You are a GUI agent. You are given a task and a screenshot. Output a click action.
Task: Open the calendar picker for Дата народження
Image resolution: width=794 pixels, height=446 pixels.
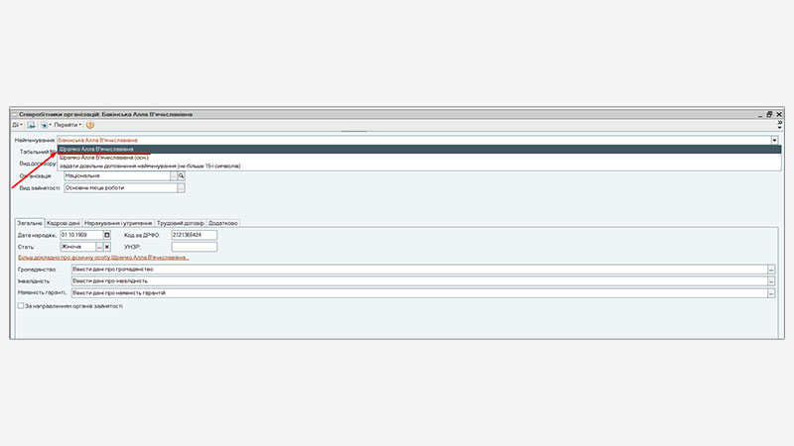click(107, 234)
